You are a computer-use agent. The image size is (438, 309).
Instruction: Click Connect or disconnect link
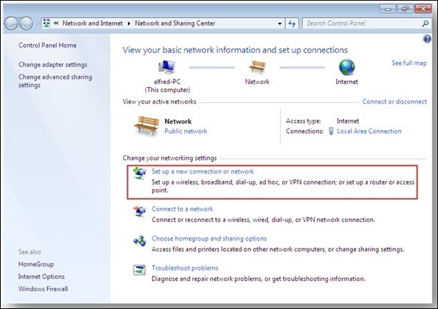click(394, 101)
